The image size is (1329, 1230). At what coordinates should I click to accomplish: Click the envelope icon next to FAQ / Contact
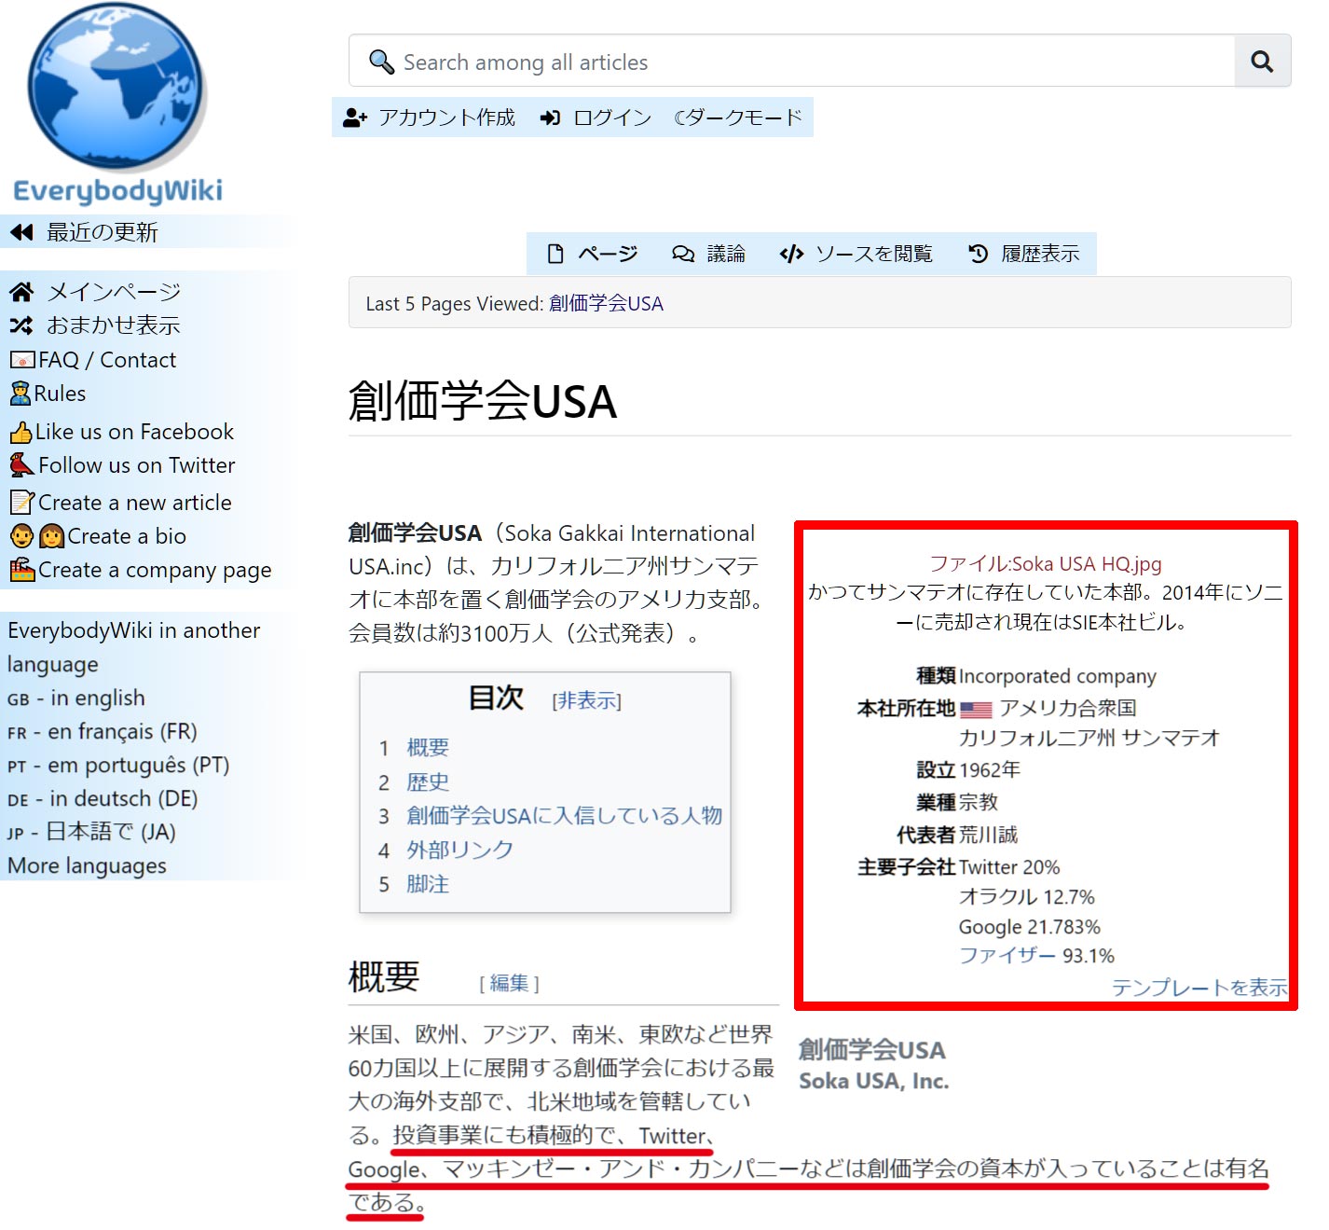22,360
